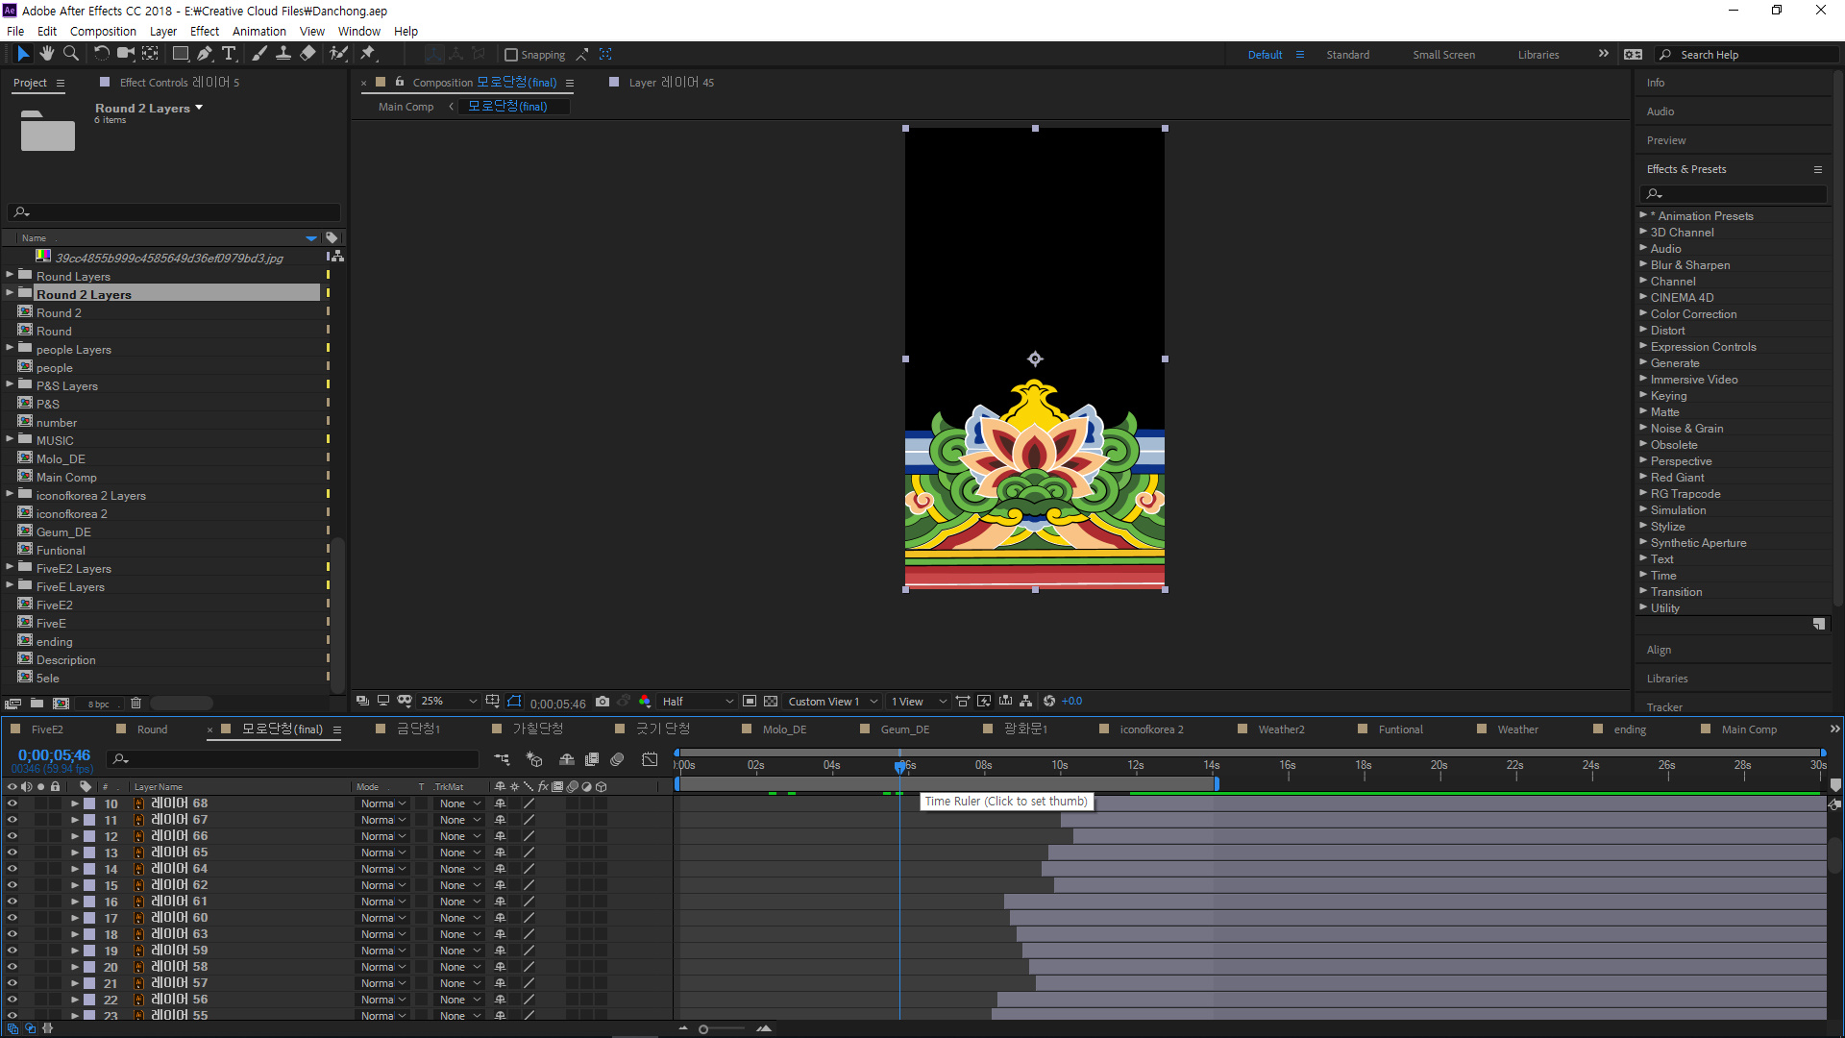This screenshot has width=1845, height=1038.
Task: Hide layer 레이어 68 with eye toggle
Action: pyautogui.click(x=12, y=803)
